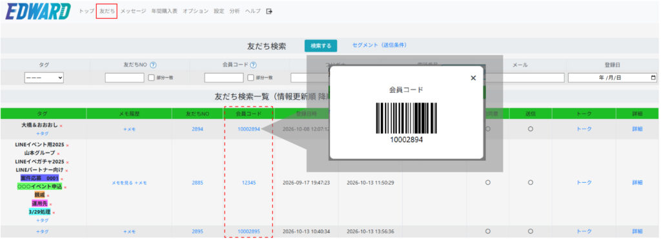Close the 会員コード barcode popup

click(x=473, y=78)
